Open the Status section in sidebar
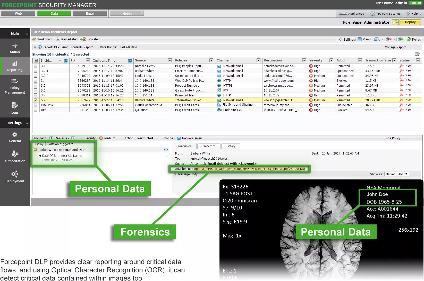The width and height of the screenshot is (424, 281). point(15,48)
